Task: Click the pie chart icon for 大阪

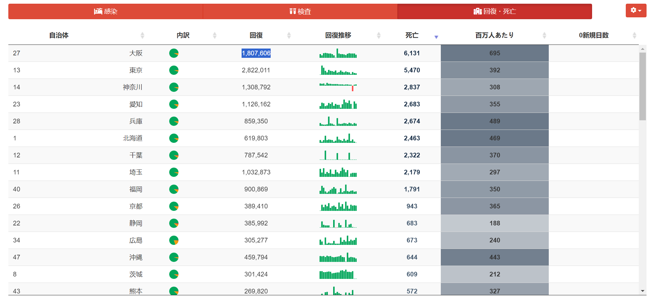Action: pos(174,53)
